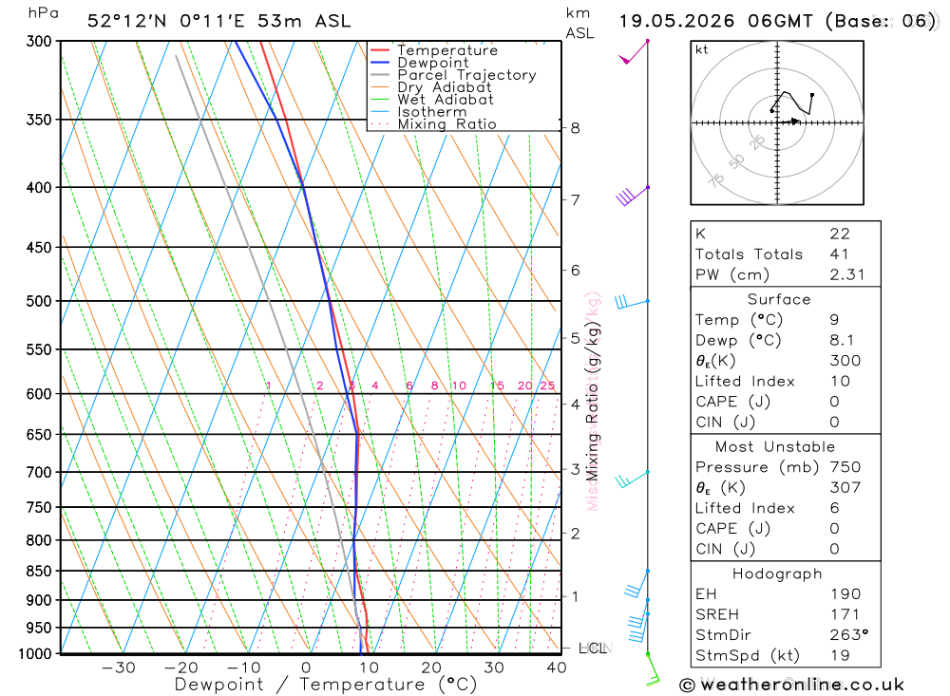This screenshot has height=696, width=950.
Task: Click the surface Temp (°C) value 9
Action: click(x=834, y=320)
